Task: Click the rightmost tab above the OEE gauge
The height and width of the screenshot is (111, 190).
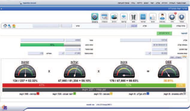Action: (x=184, y=57)
